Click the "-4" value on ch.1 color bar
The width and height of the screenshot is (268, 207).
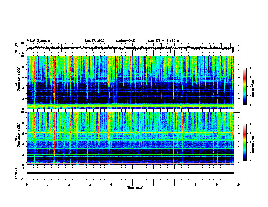(250, 77)
